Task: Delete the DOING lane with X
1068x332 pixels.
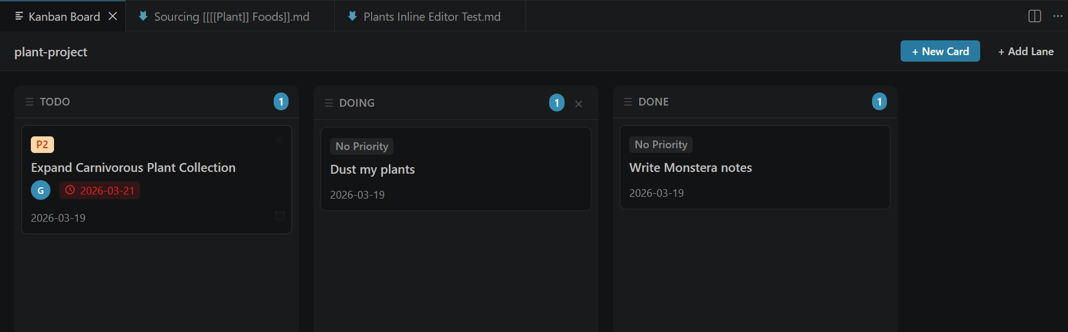Action: point(578,104)
